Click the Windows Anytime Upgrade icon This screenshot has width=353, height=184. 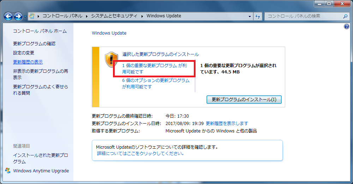point(8,171)
